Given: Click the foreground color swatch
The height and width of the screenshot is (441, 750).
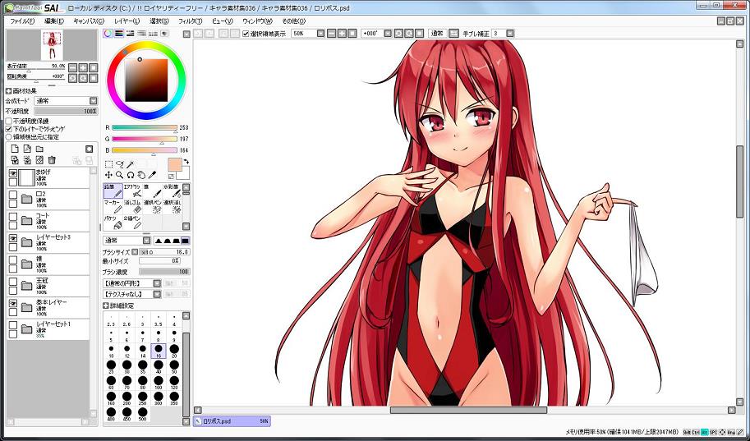Looking at the screenshot, I should (x=174, y=165).
